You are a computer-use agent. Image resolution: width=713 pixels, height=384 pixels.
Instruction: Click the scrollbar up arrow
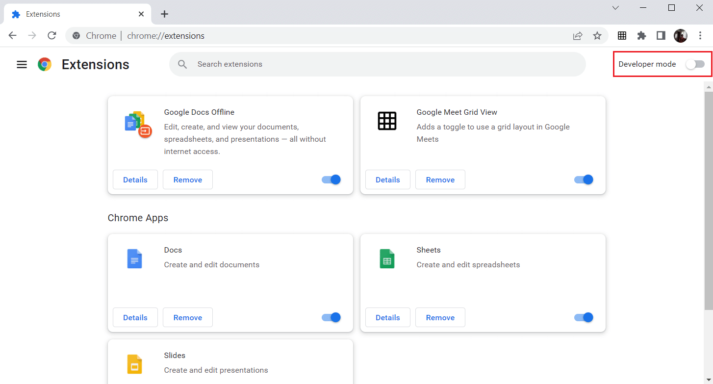(x=709, y=87)
